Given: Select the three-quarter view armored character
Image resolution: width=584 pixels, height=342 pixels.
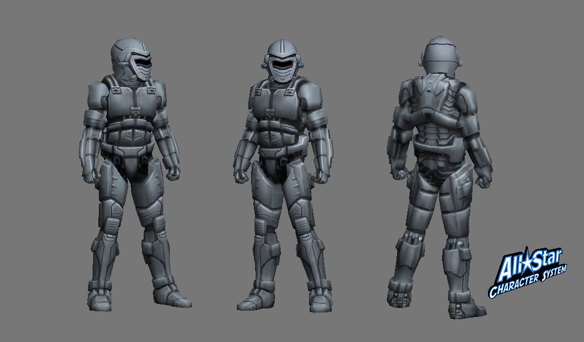Looking at the screenshot, I should [x=135, y=174].
